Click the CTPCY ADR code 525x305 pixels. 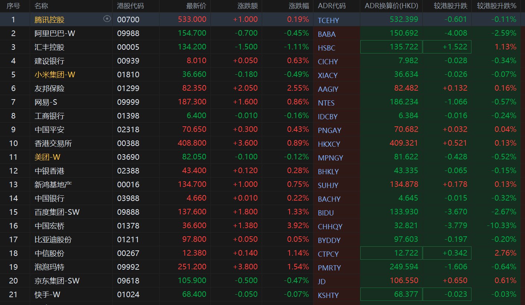[x=328, y=254]
